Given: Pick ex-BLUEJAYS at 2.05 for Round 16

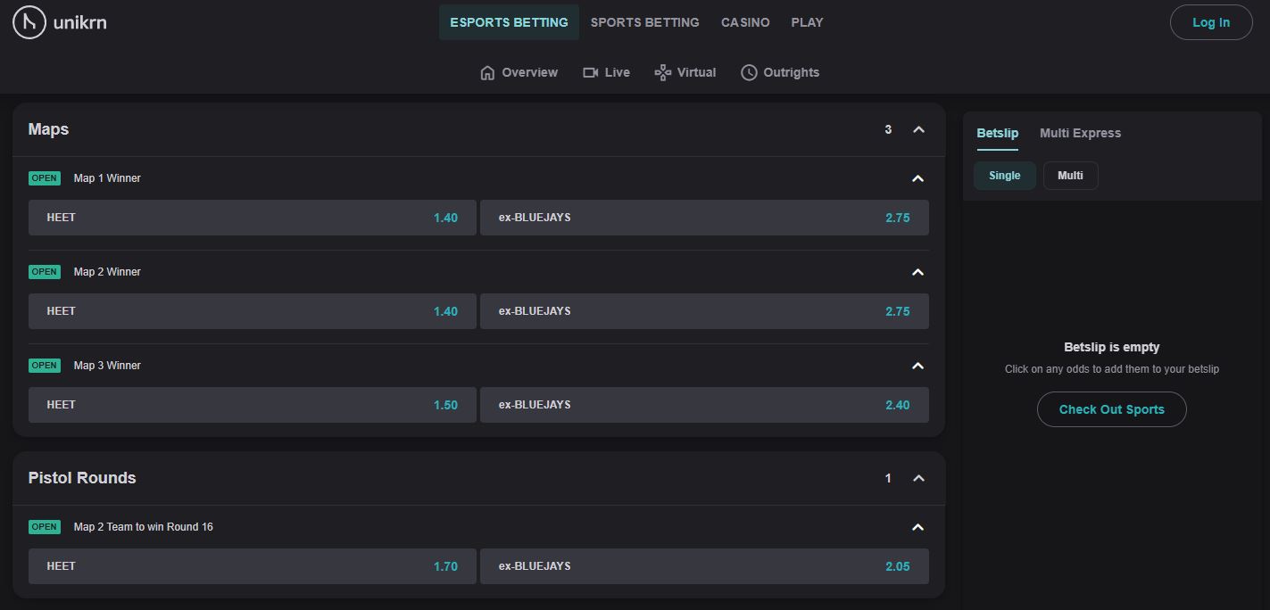Looking at the screenshot, I should click(x=704, y=566).
